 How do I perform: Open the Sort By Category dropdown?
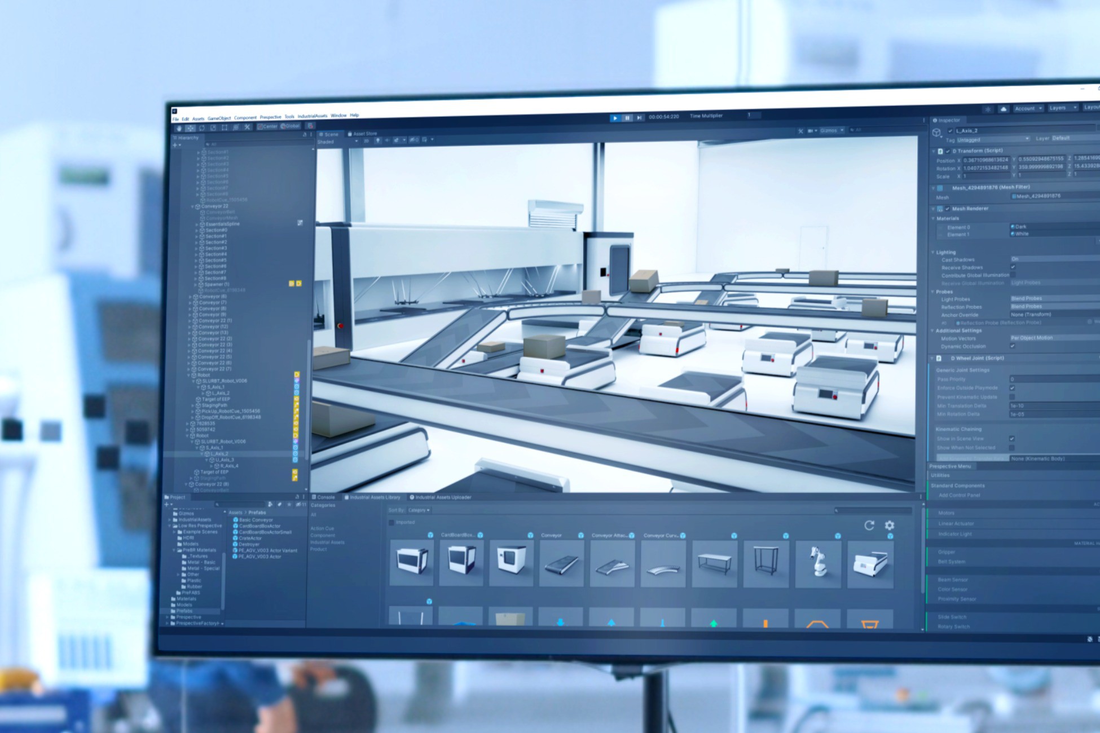(x=419, y=510)
